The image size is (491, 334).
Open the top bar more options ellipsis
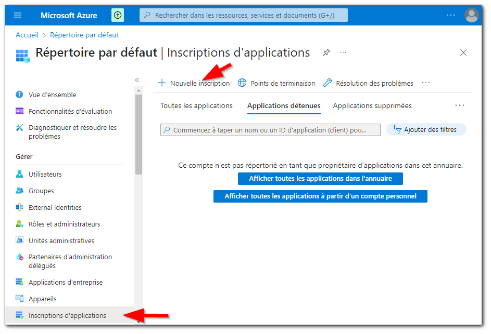click(x=451, y=15)
